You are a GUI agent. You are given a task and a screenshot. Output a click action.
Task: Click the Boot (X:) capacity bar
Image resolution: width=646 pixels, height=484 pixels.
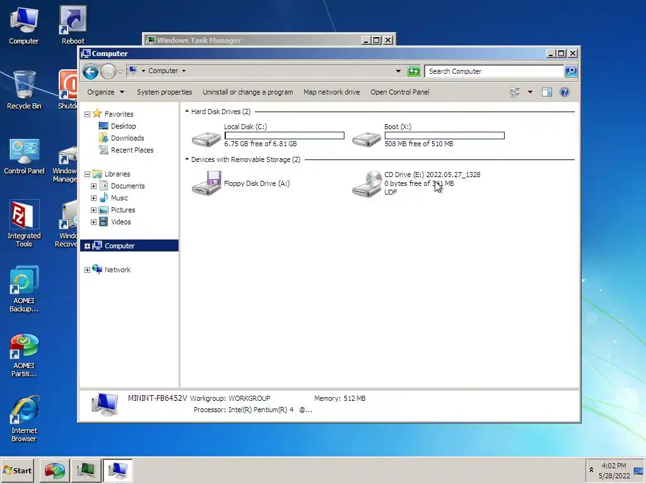[x=445, y=135]
